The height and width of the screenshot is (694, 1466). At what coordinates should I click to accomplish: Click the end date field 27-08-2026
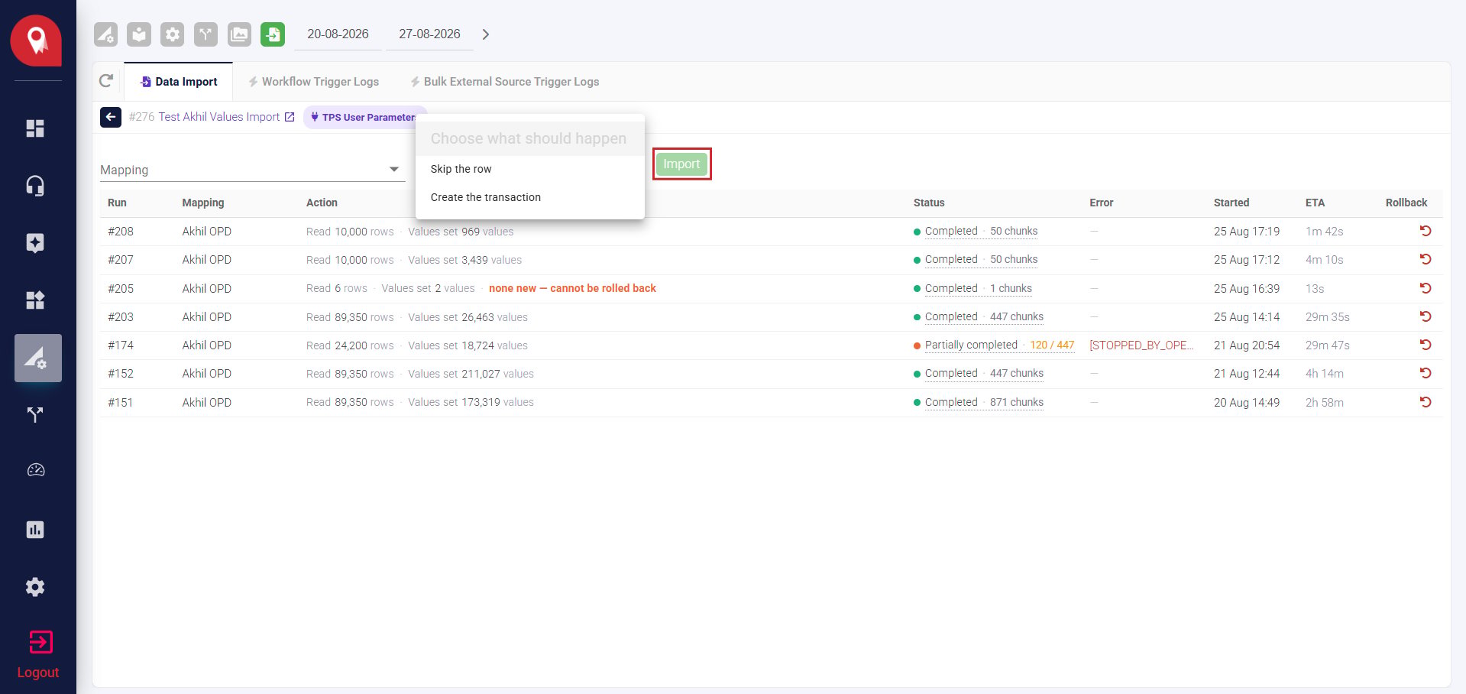pos(429,34)
